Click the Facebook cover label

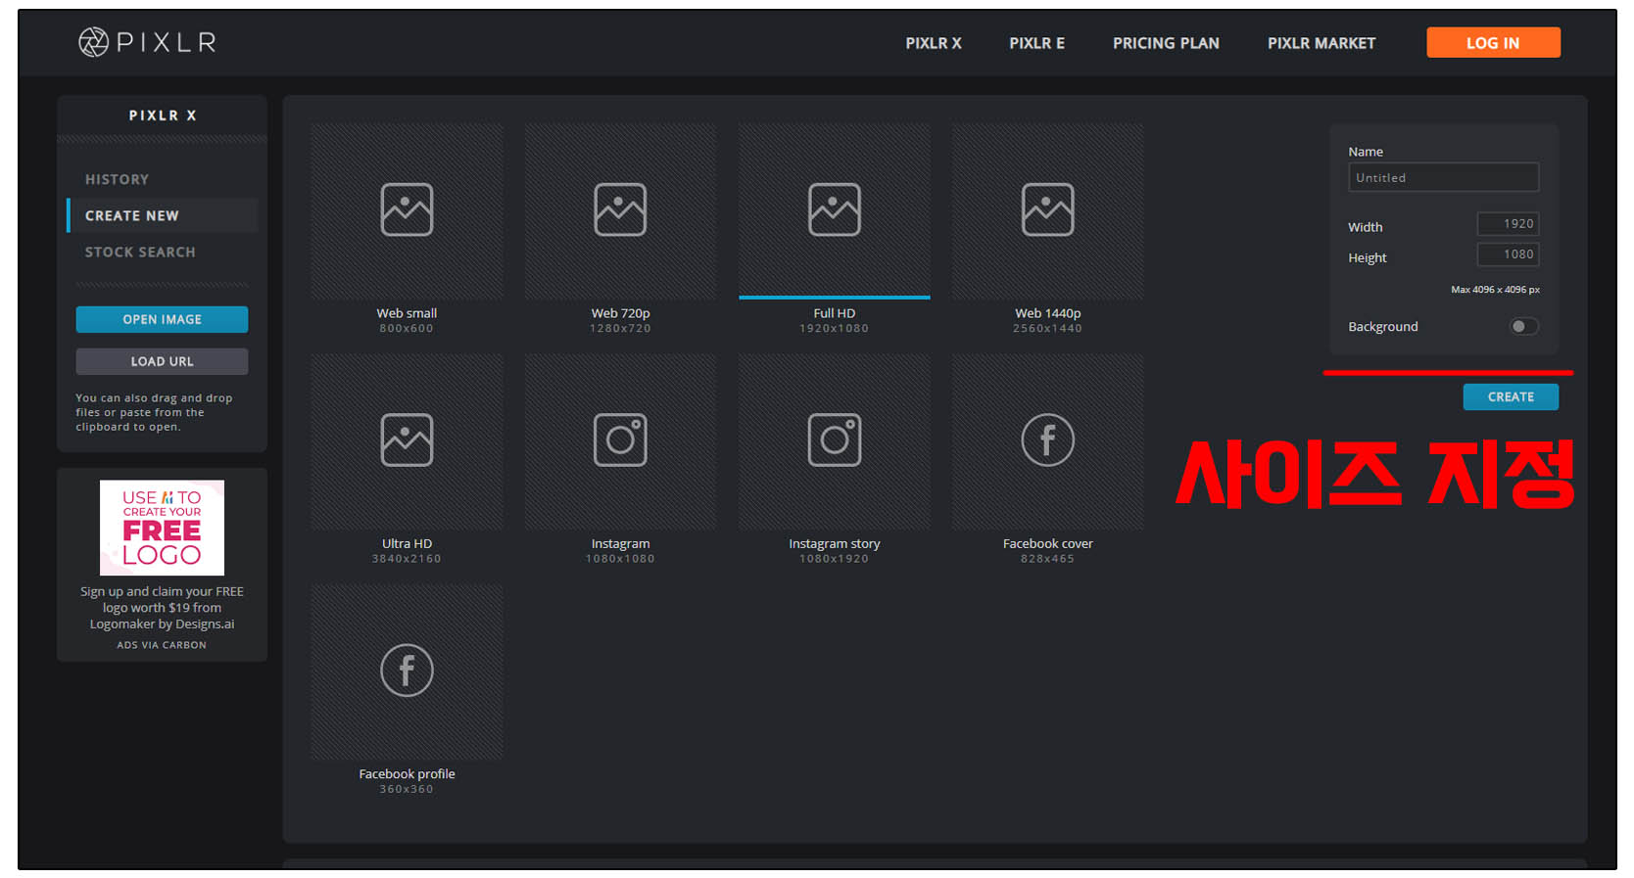tap(1047, 543)
